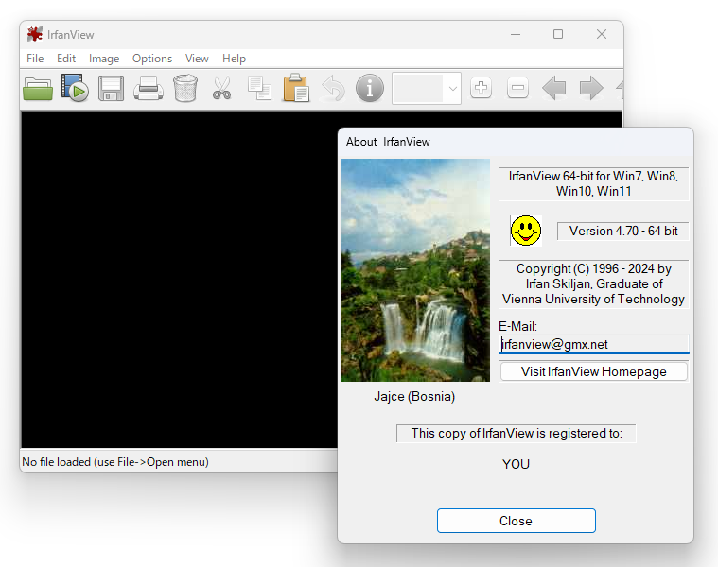Click 'This copy of IrfanView is registered to' text

[517, 433]
